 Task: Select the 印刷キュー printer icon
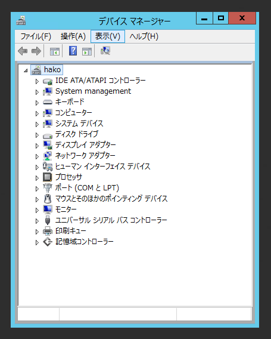48,231
